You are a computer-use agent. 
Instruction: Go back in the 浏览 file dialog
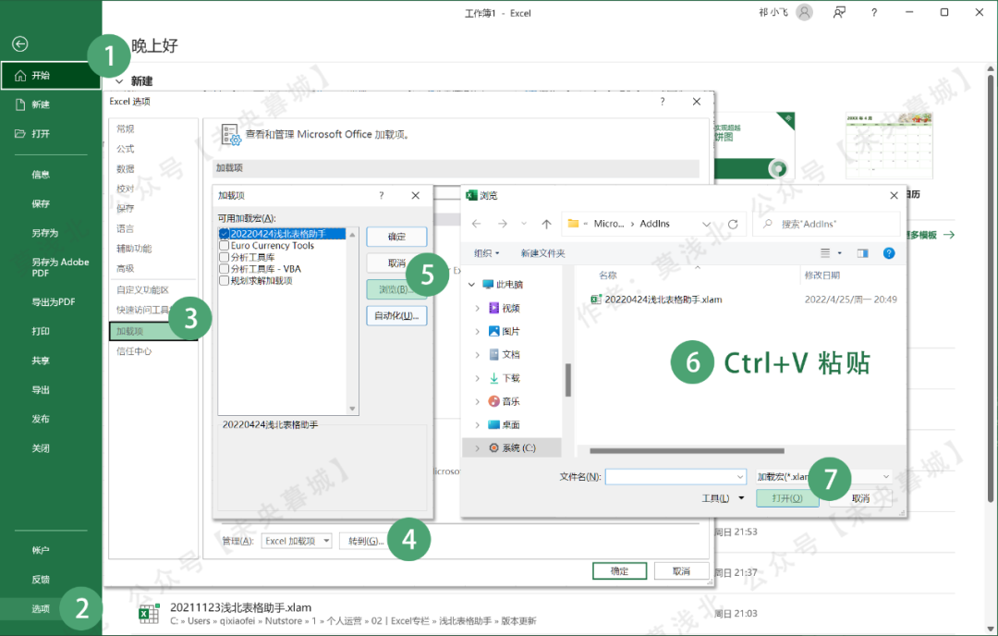pyautogui.click(x=476, y=224)
